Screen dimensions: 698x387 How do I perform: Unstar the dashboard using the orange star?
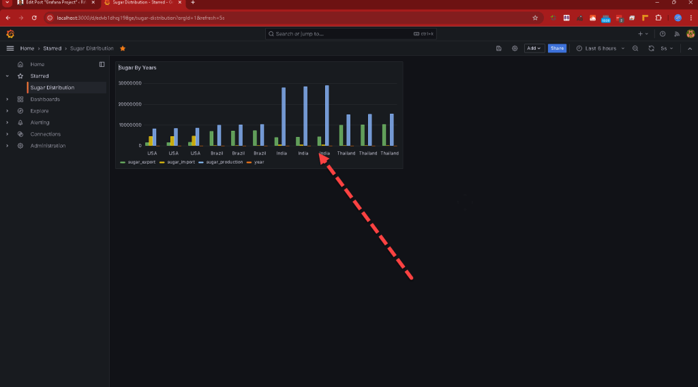point(123,48)
